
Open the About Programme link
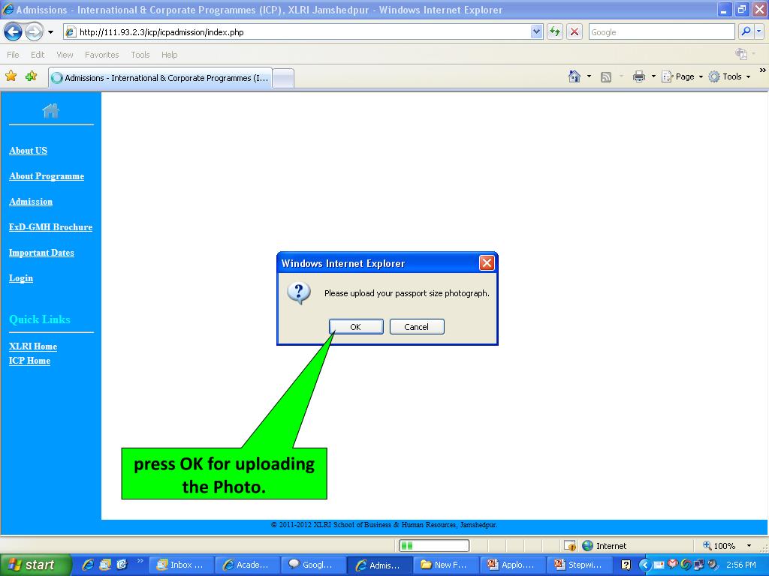tap(47, 176)
